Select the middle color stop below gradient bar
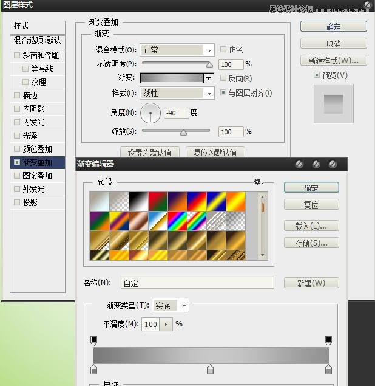 coord(210,369)
